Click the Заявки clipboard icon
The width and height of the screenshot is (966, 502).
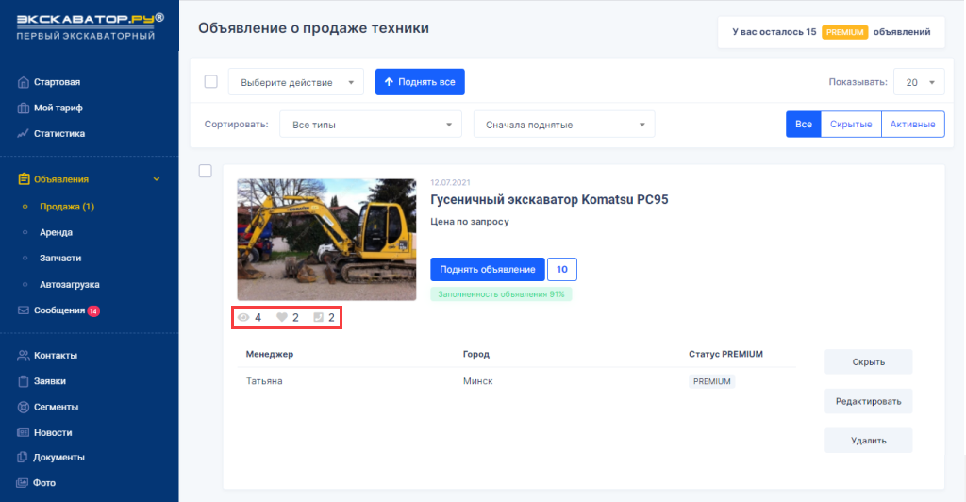tap(24, 381)
